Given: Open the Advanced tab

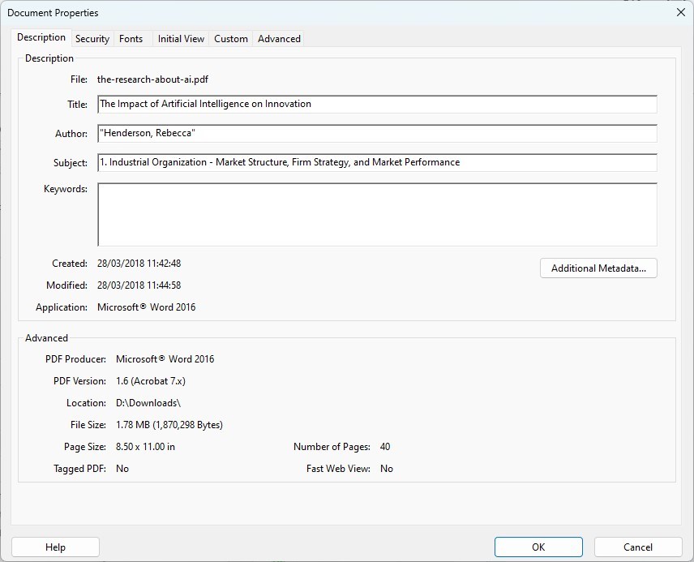Looking at the screenshot, I should coord(279,39).
